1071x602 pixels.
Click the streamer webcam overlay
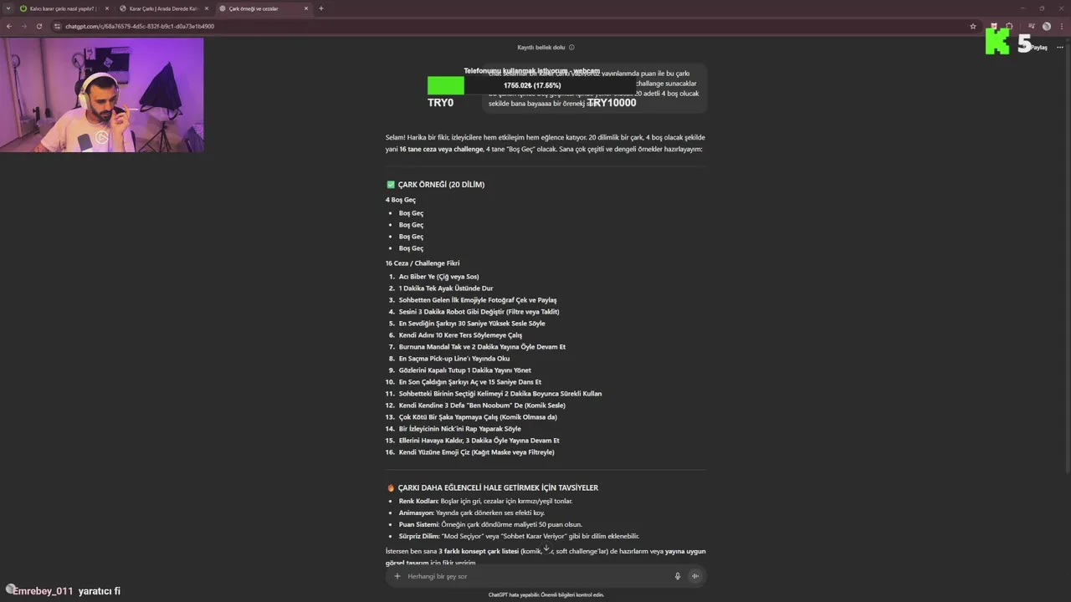coord(101,94)
